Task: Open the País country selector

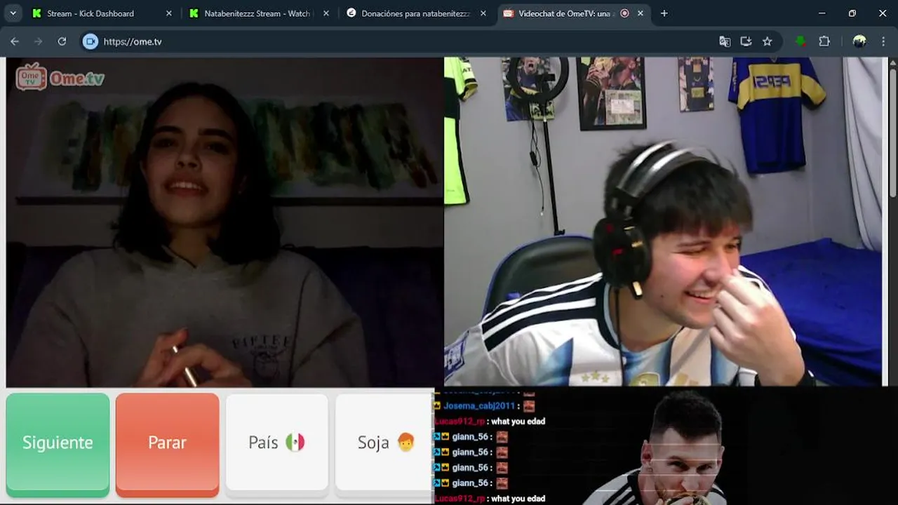Action: coord(276,443)
